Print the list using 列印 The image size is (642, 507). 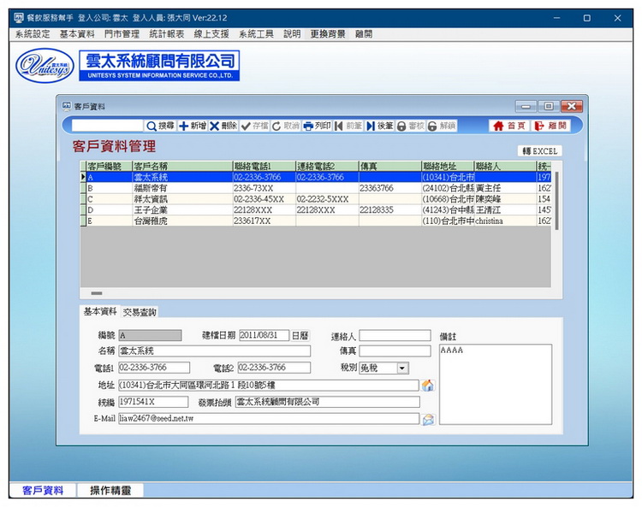coord(317,126)
